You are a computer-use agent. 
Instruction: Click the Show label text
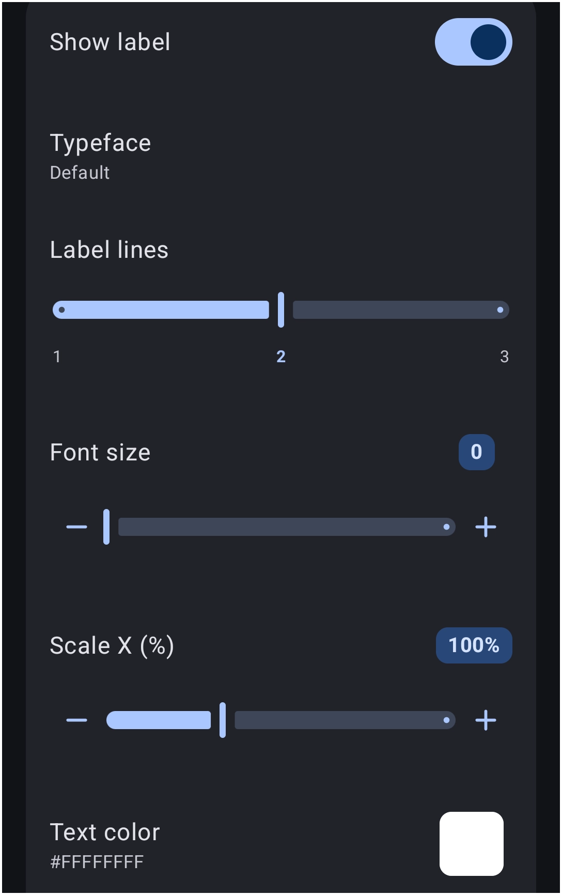[x=110, y=42]
